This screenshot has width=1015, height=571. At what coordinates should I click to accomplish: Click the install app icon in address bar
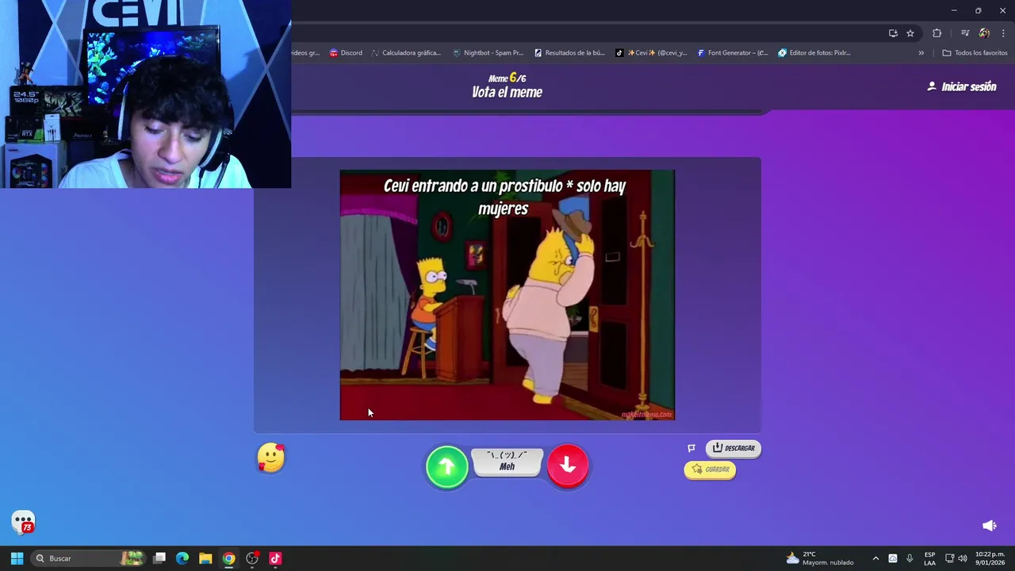[893, 33]
